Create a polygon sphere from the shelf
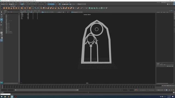175x98 pixels. click(4, 8)
